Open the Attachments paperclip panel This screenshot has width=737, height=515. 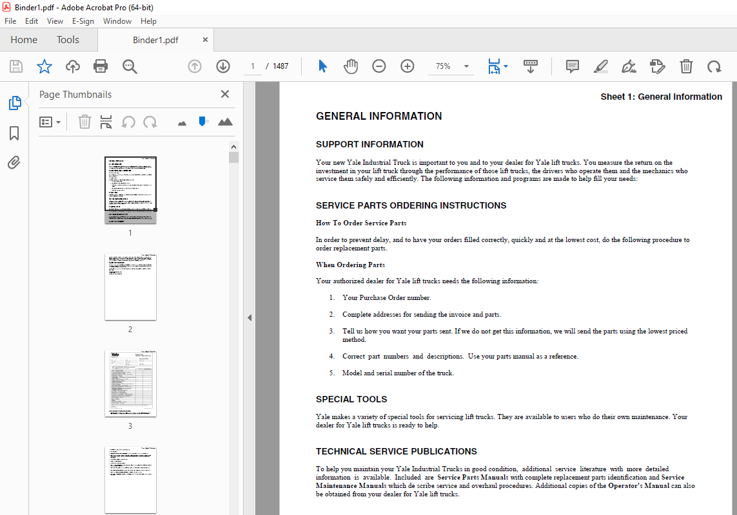pos(14,163)
